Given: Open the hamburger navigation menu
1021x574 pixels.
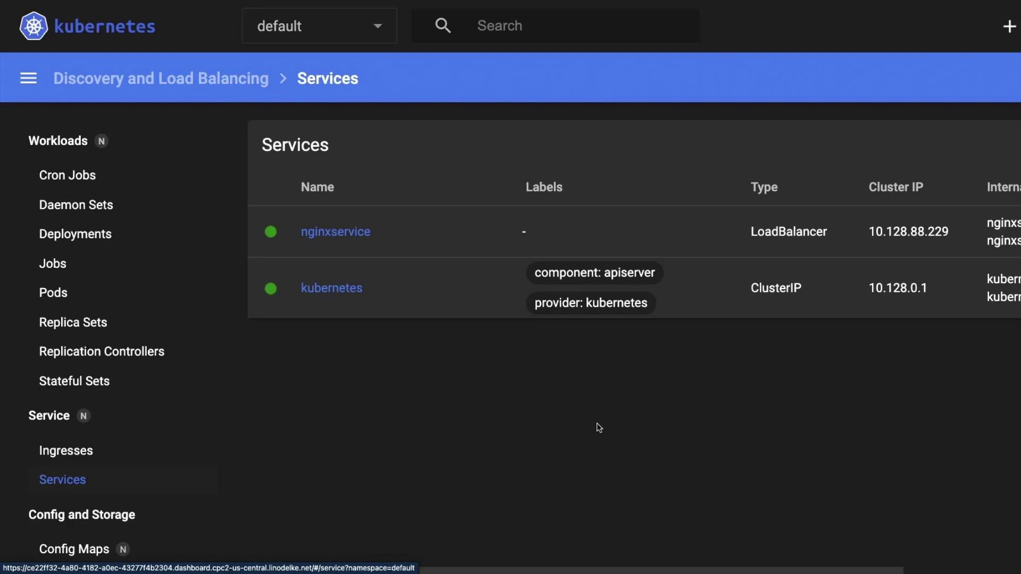Looking at the screenshot, I should click(x=28, y=79).
